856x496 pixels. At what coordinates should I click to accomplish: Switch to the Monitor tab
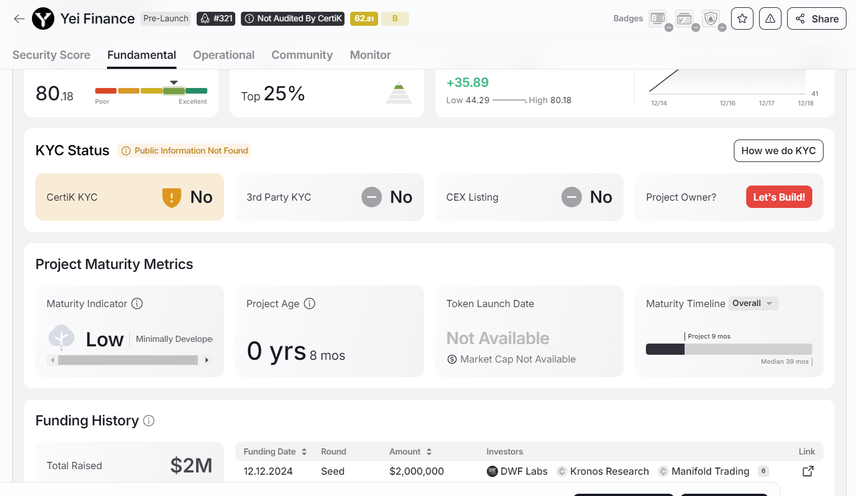click(370, 55)
